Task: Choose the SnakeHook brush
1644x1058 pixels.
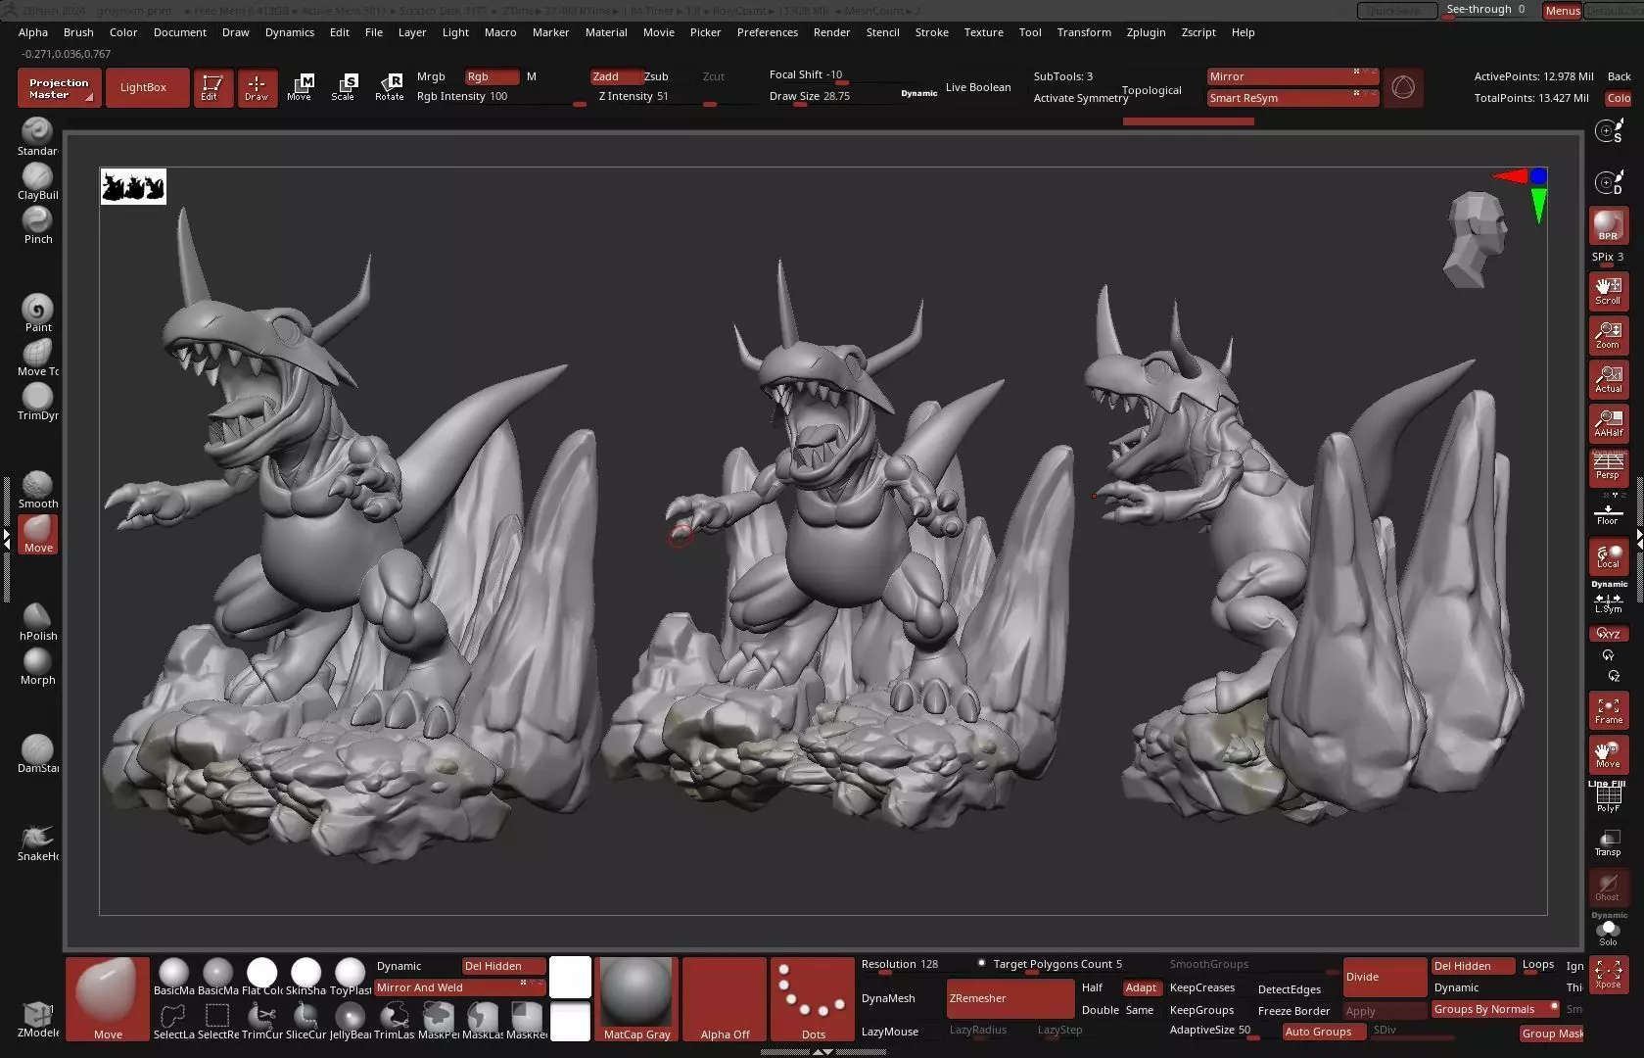Action: point(37,842)
